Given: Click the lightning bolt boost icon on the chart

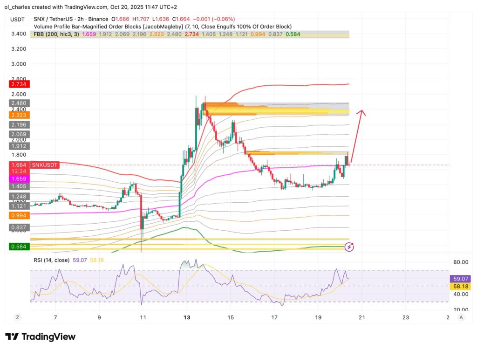Looking at the screenshot, I should click(x=348, y=247).
